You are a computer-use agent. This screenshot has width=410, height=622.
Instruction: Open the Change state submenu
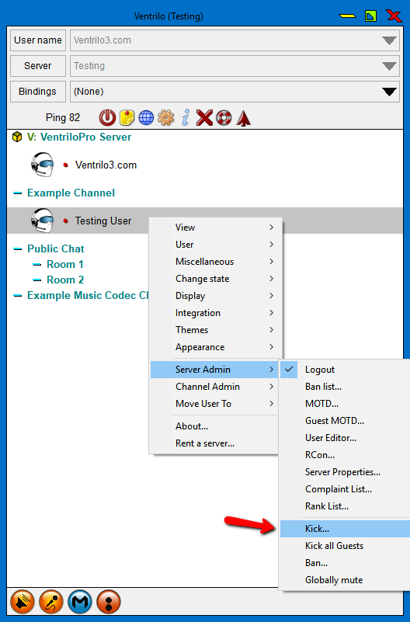point(215,279)
